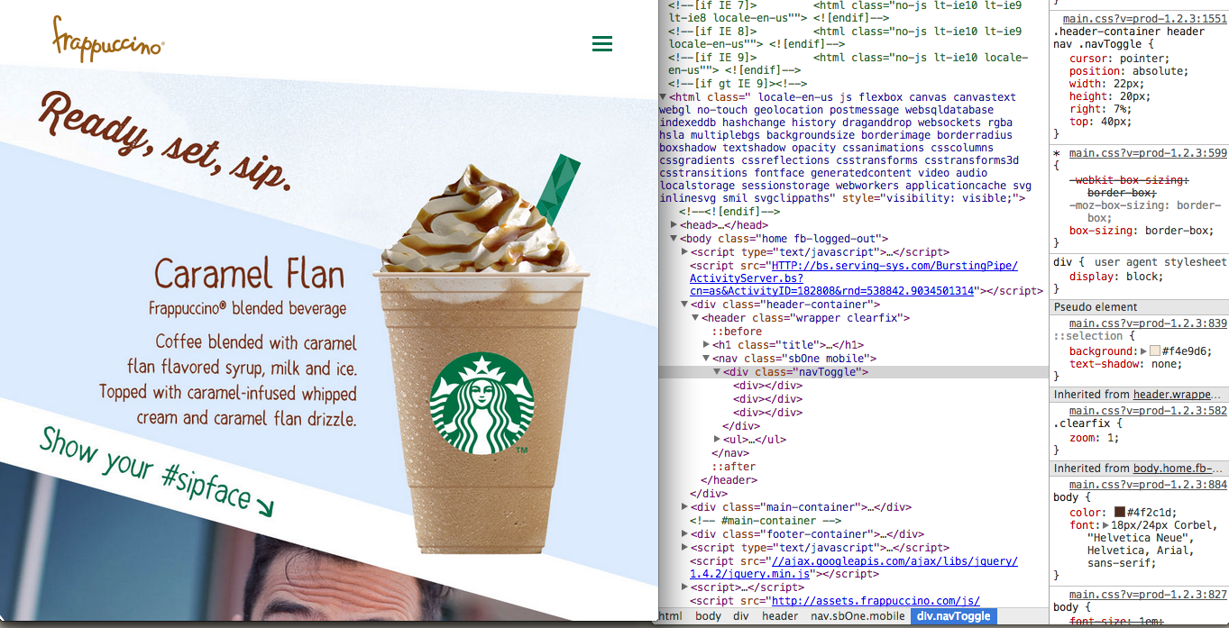Select nav.sbOne.mobile in the breadcrumb bar
Image resolution: width=1229 pixels, height=628 pixels.
tap(858, 616)
